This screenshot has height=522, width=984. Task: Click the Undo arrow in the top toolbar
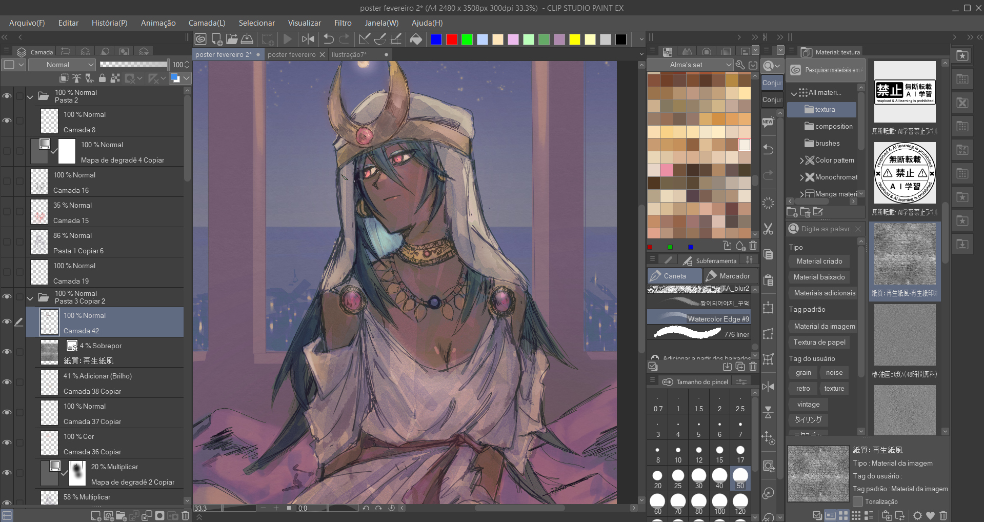pyautogui.click(x=329, y=39)
